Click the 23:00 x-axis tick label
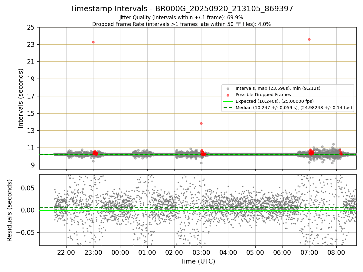 93,253
